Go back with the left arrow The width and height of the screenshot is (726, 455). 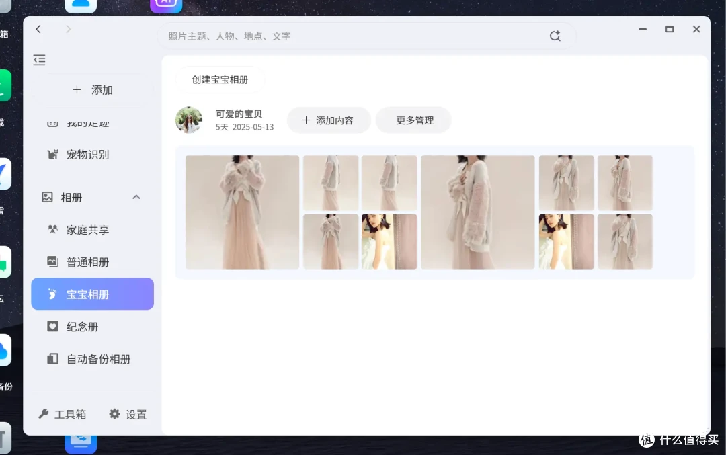38,29
